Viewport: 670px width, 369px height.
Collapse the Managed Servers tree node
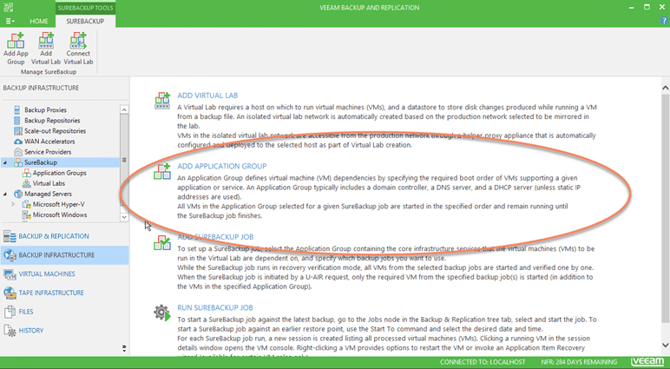[5, 194]
